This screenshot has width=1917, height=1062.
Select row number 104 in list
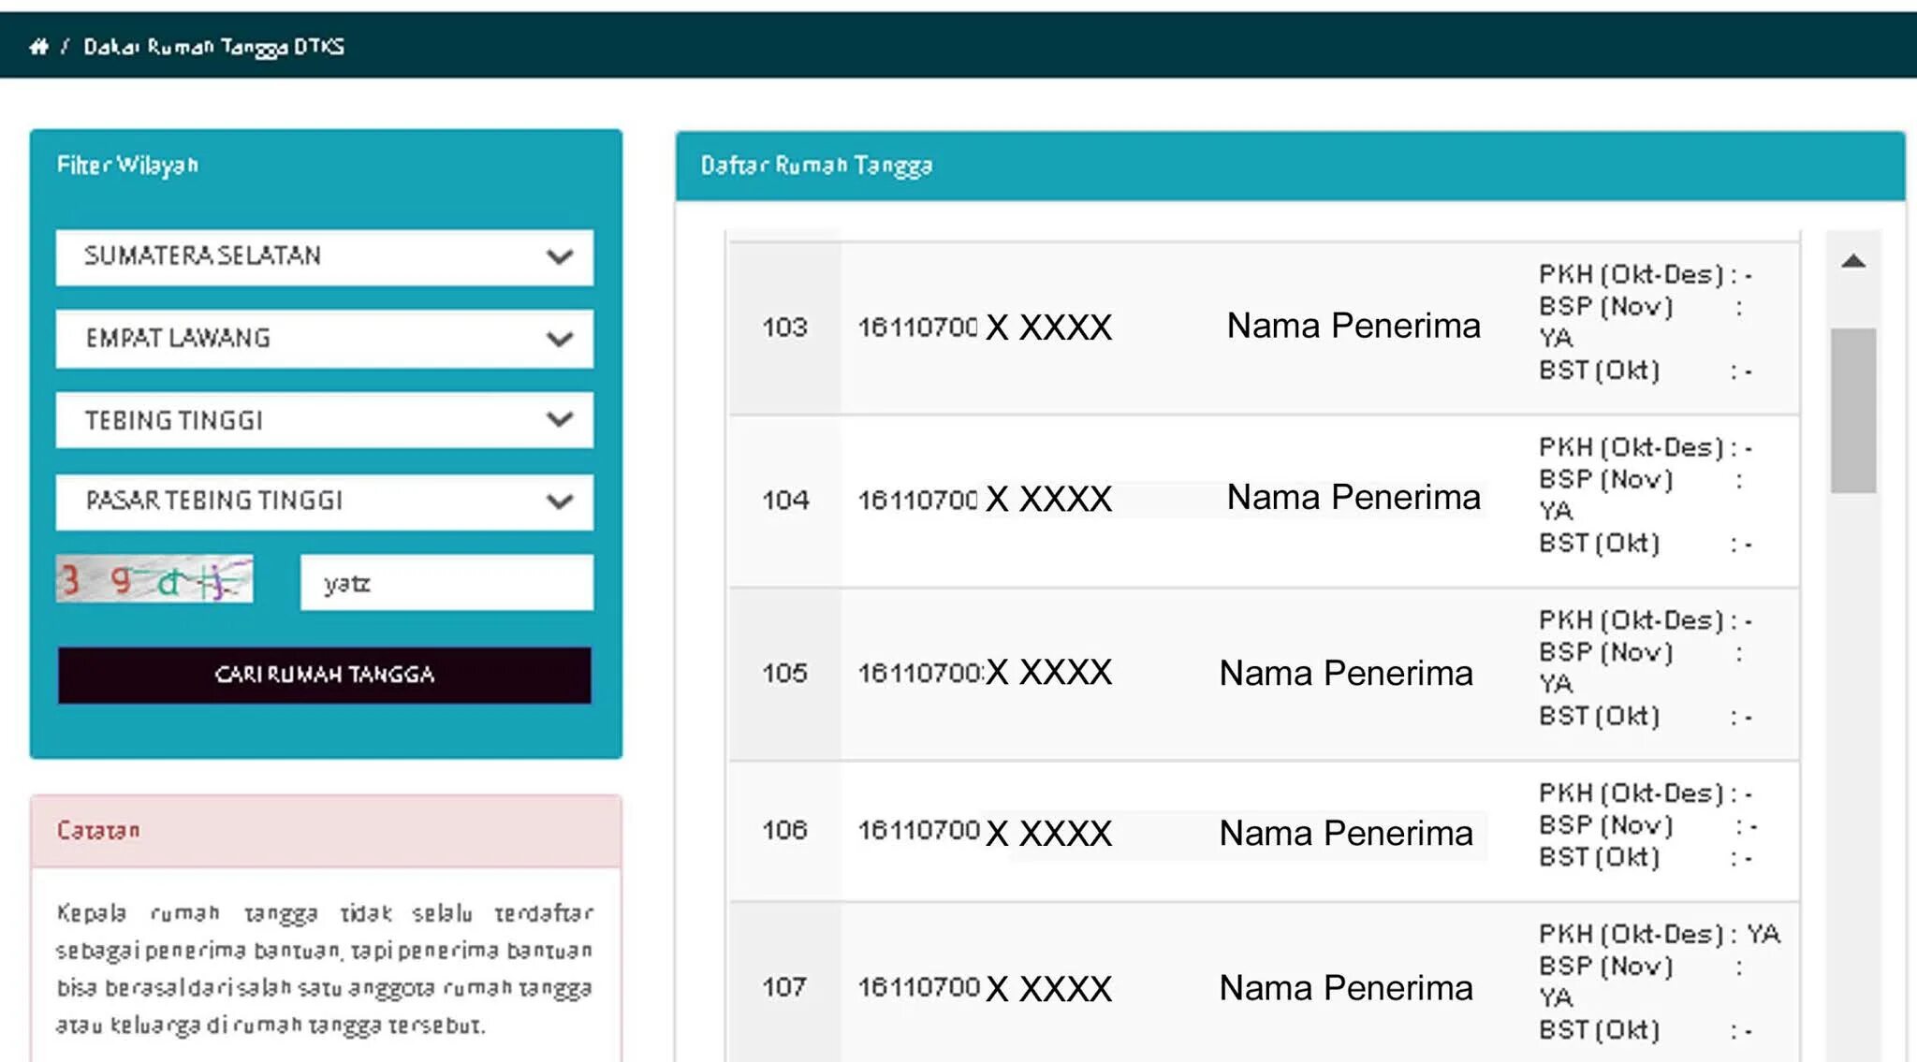point(784,501)
